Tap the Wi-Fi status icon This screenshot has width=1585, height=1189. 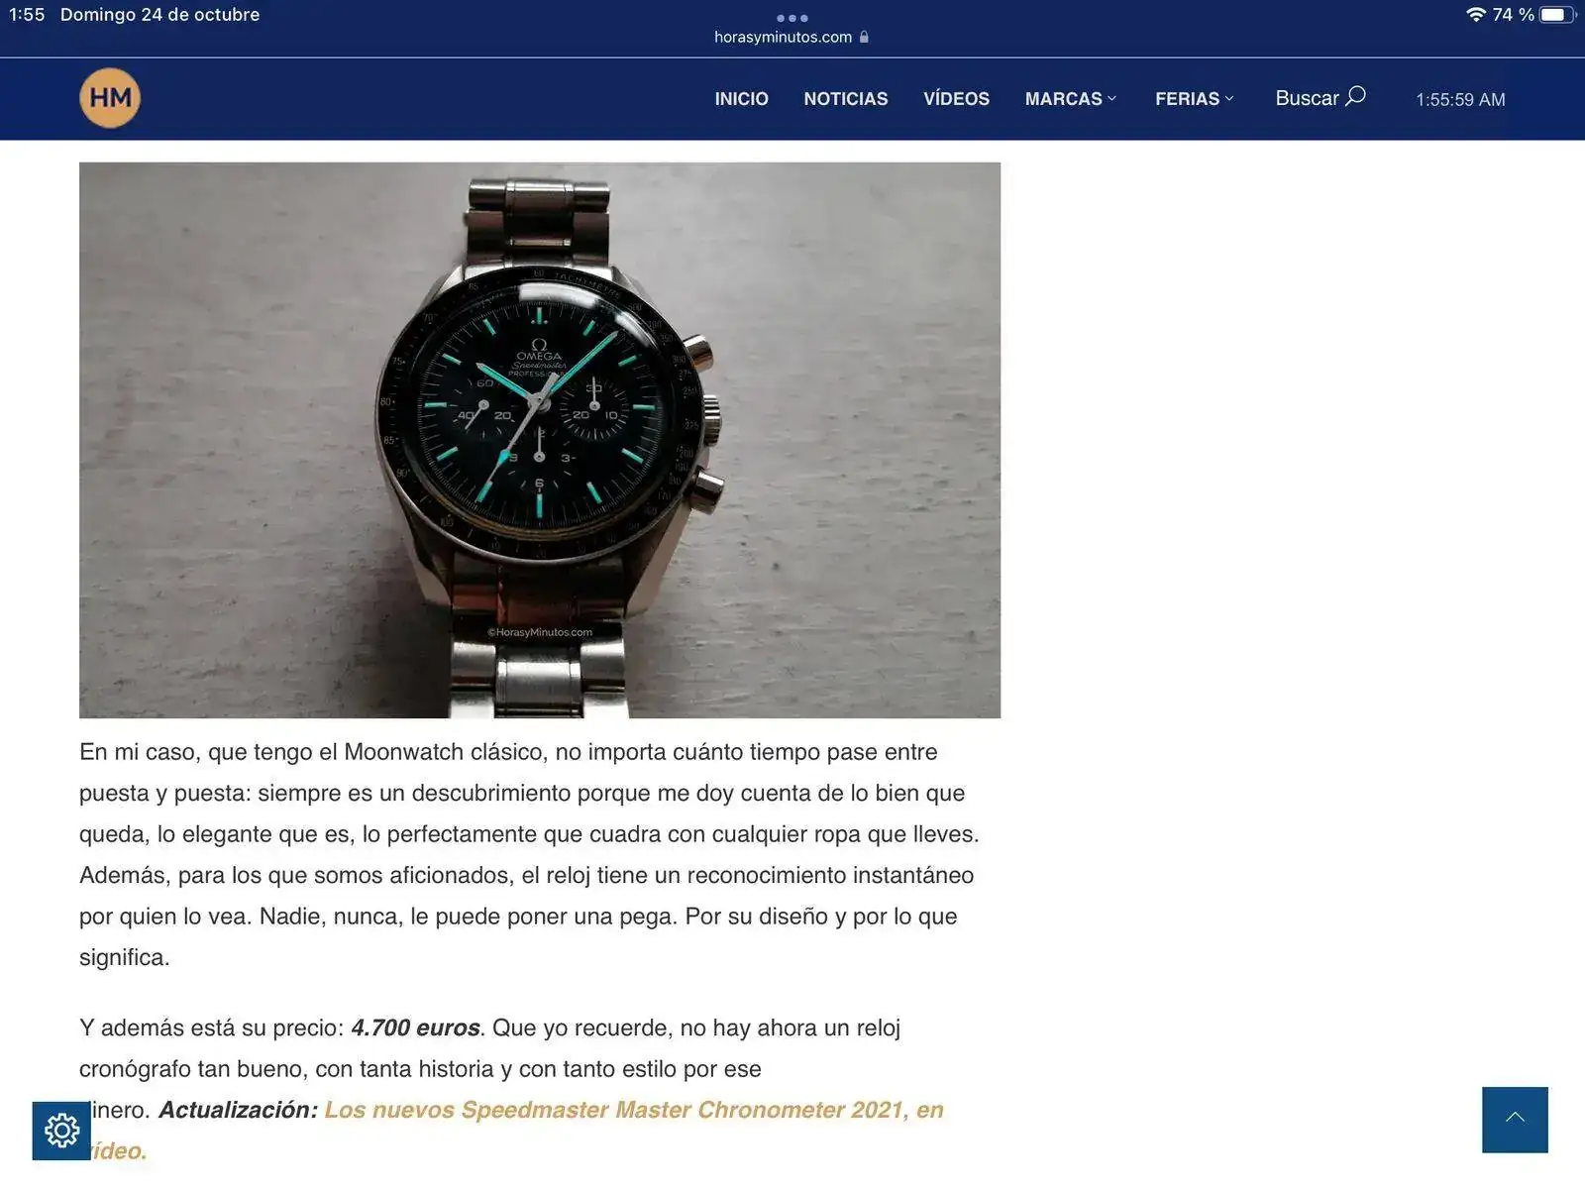click(1476, 15)
